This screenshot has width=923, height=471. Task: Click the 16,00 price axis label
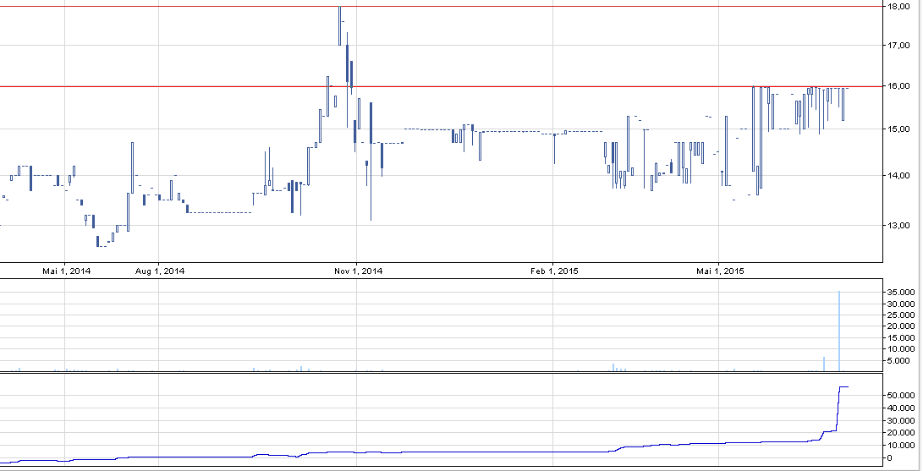pyautogui.click(x=898, y=86)
